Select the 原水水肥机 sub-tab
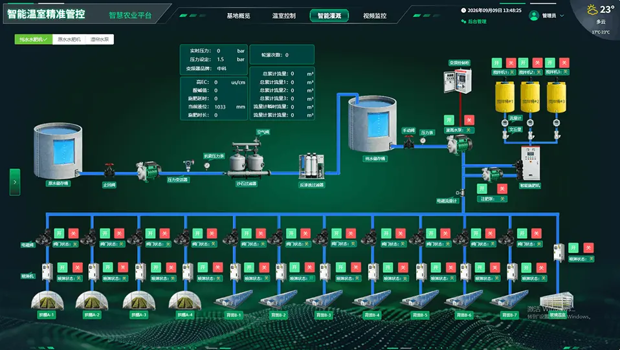Screen dimensions: 620x350 tap(69, 39)
